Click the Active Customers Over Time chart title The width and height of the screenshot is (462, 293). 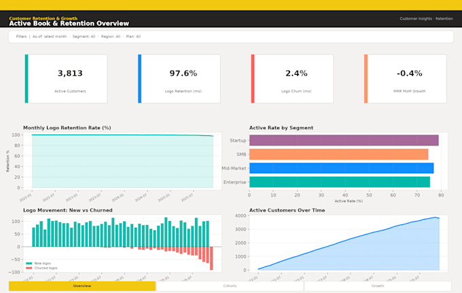point(287,210)
